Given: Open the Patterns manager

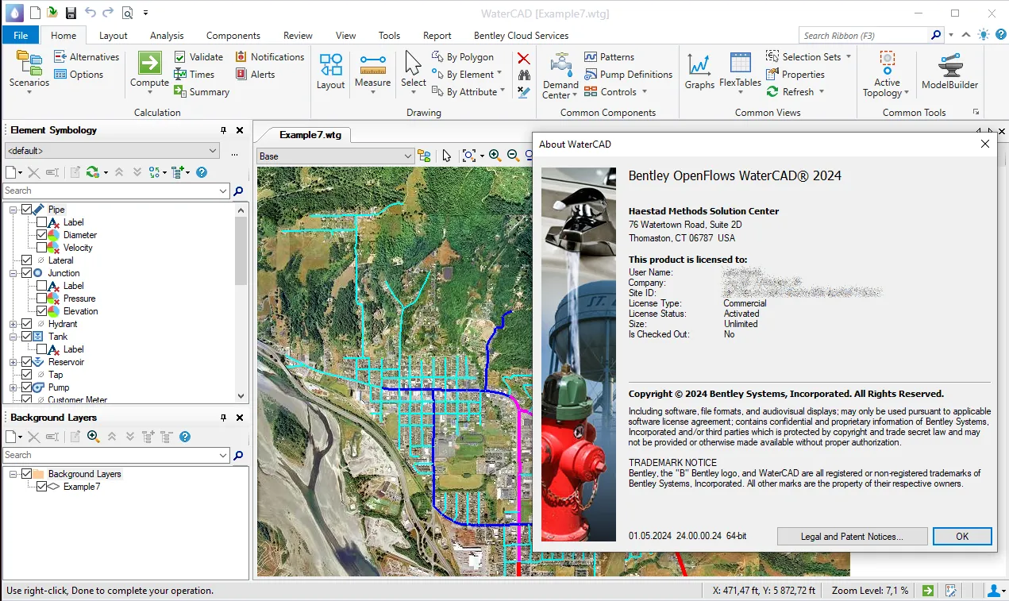Looking at the screenshot, I should 609,57.
